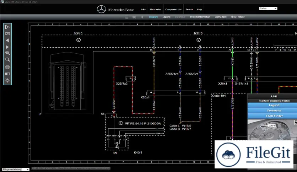Click the brightness sun icon
Screen dimensions: 297x172
pyautogui.click(x=7, y=80)
